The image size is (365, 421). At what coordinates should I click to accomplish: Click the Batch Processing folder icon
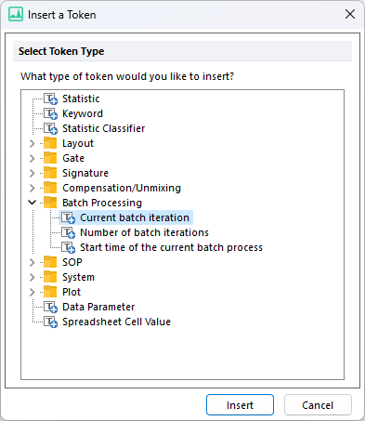tap(50, 203)
